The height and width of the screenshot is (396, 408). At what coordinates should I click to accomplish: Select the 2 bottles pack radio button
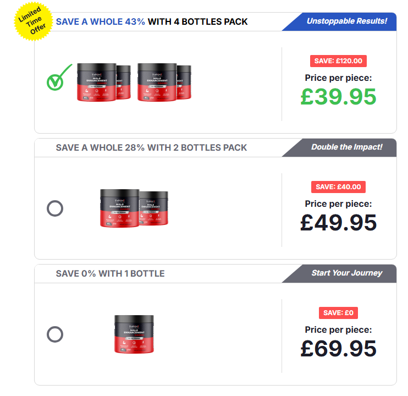(55, 208)
